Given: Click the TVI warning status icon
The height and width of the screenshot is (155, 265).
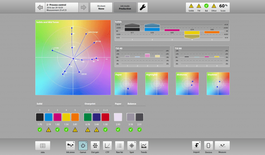Looking at the screenshot, I should point(199,6).
